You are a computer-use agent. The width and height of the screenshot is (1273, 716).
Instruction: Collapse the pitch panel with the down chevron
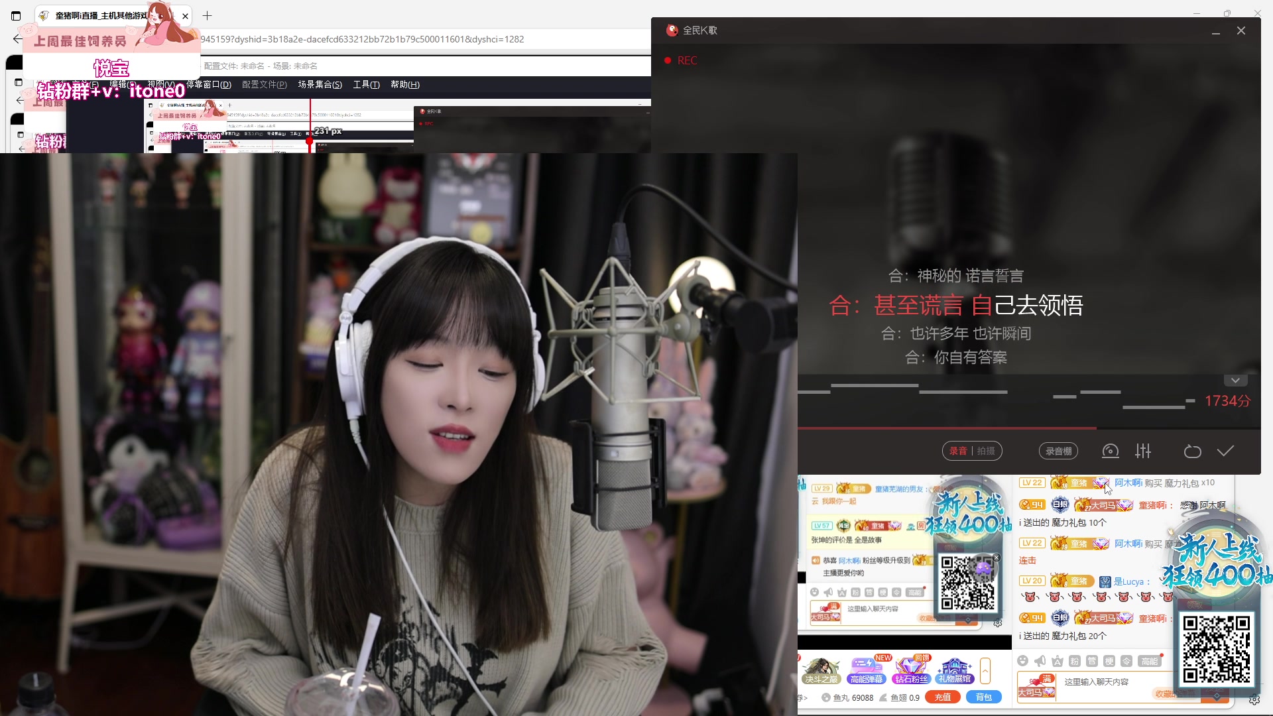1235,381
